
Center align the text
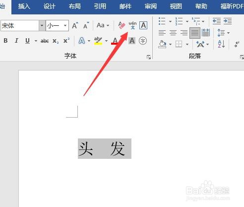(x=173, y=33)
